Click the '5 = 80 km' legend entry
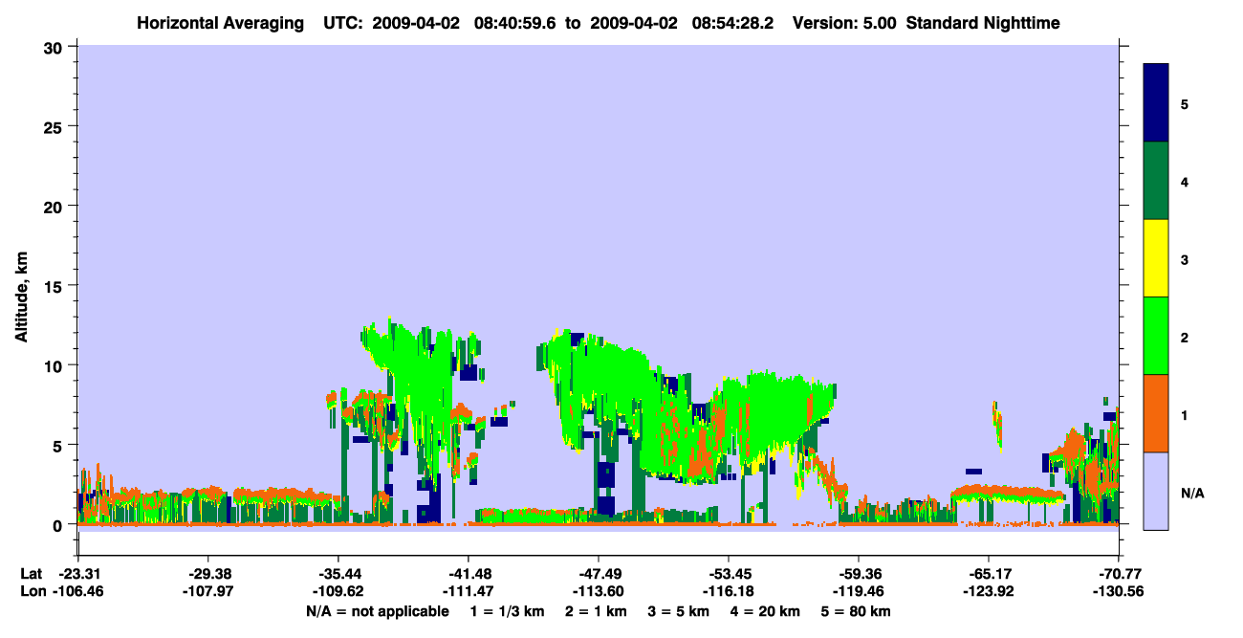Screen dimensions: 1243x638 pos(858,611)
